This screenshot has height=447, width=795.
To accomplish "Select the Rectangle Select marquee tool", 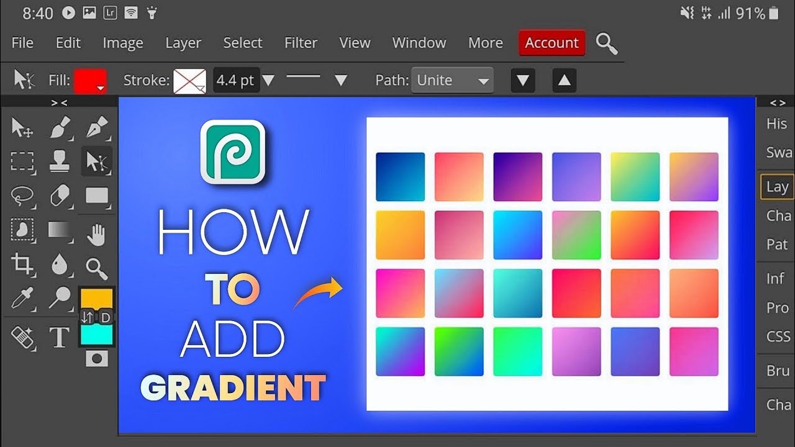I will pyautogui.click(x=22, y=163).
